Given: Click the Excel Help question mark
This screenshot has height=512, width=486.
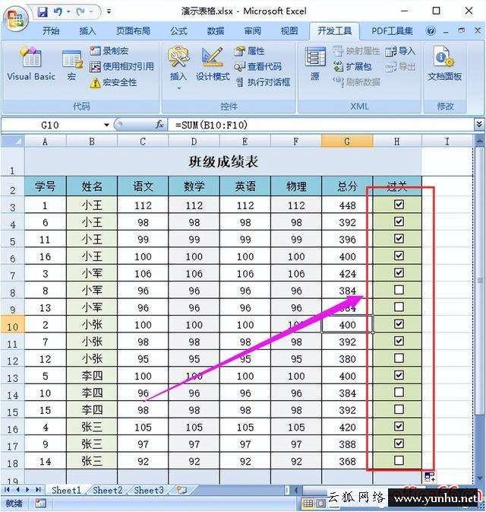Looking at the screenshot, I should click(431, 30).
